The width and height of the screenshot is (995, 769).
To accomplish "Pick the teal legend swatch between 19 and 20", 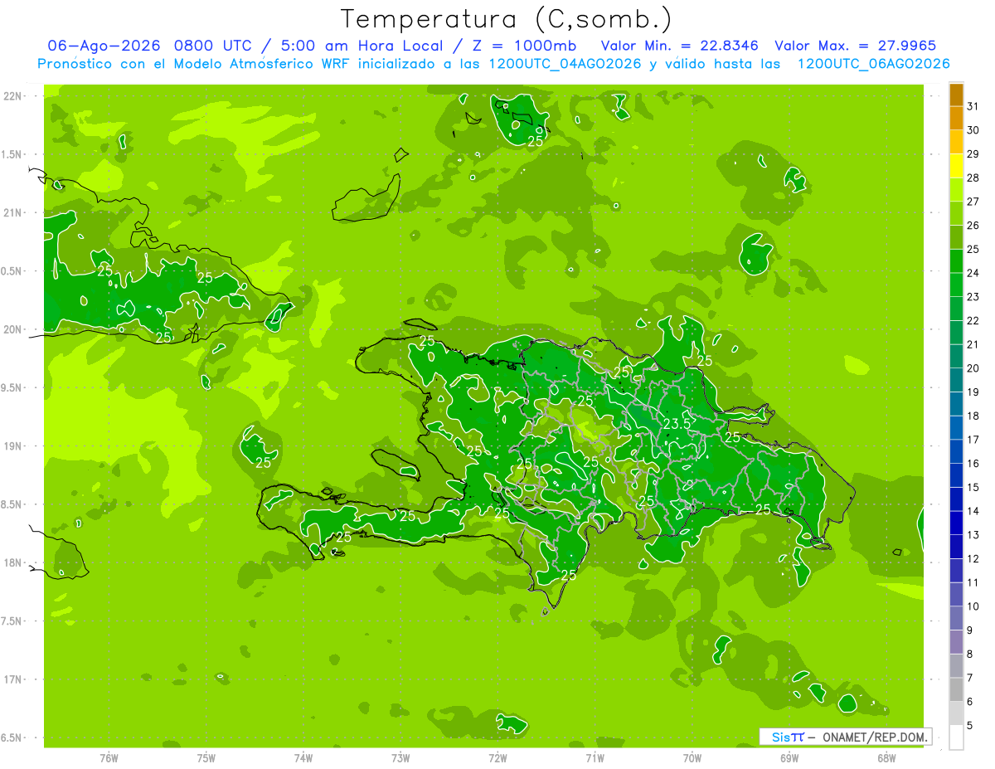I will [957, 380].
